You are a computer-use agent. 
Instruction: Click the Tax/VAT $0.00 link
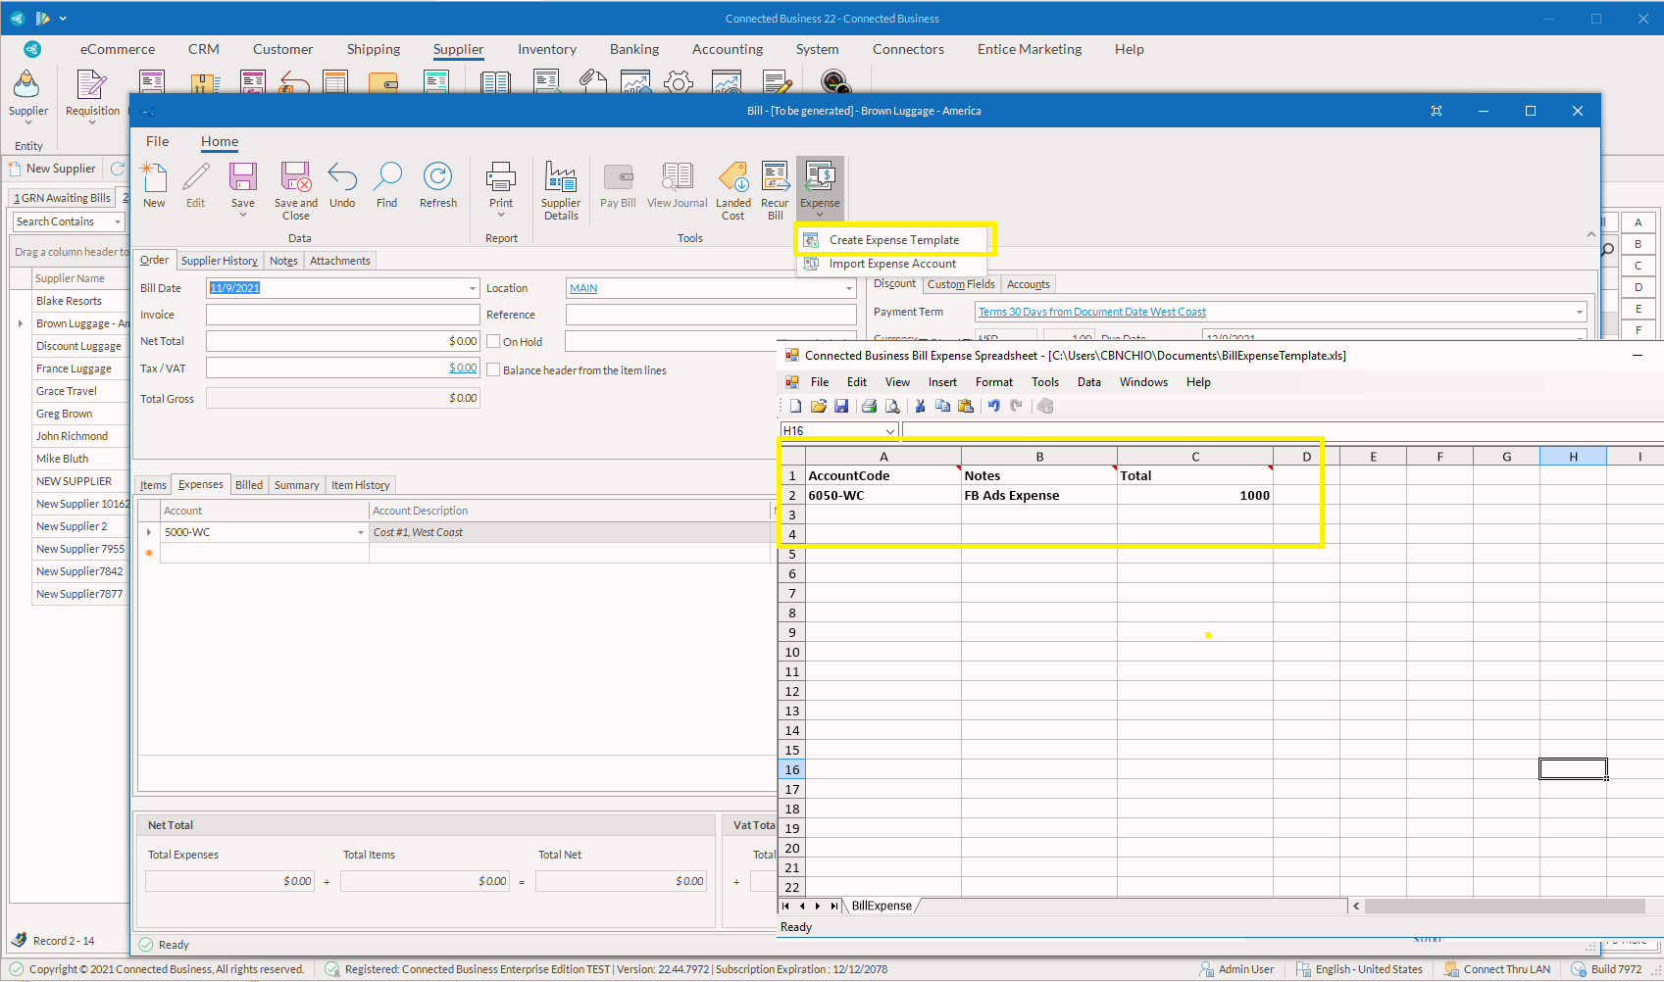coord(463,368)
